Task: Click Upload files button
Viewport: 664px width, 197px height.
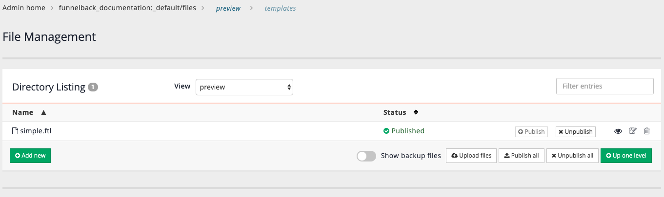Action: [471, 156]
